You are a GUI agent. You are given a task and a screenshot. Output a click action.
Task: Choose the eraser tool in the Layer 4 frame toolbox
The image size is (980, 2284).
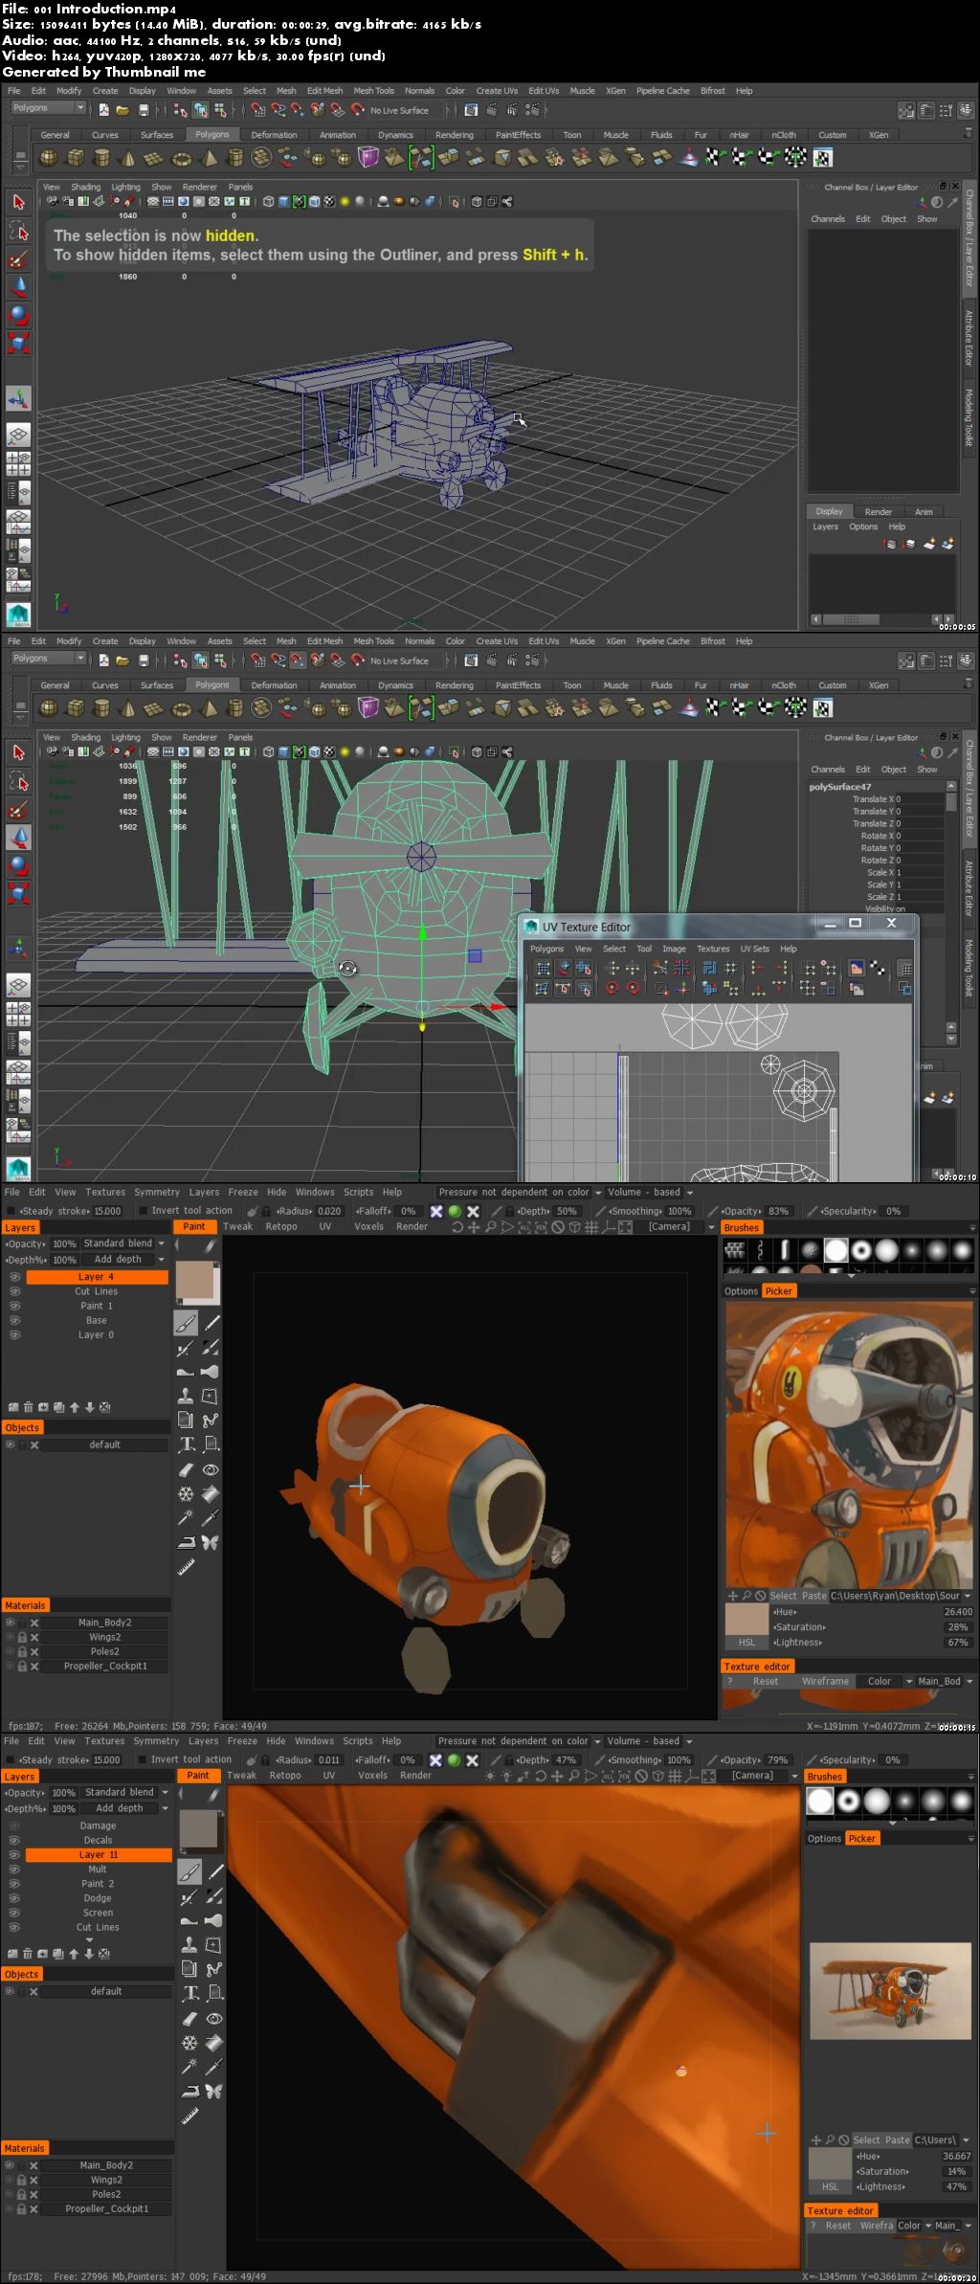pos(187,1469)
